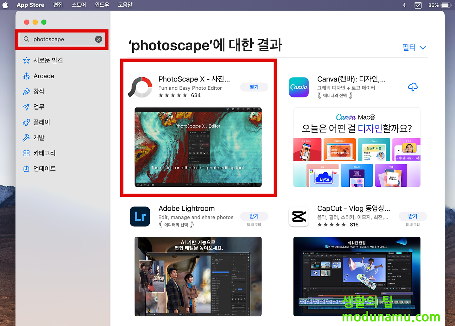
Task: Click '그래픽 디자인 + 로고 메이커' subtitle
Action: coord(346,88)
